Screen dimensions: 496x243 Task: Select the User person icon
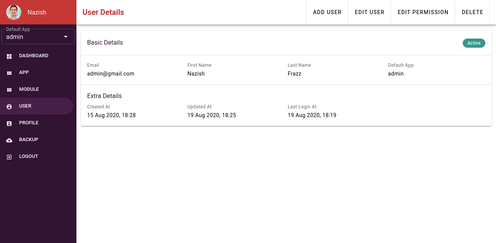(9, 106)
